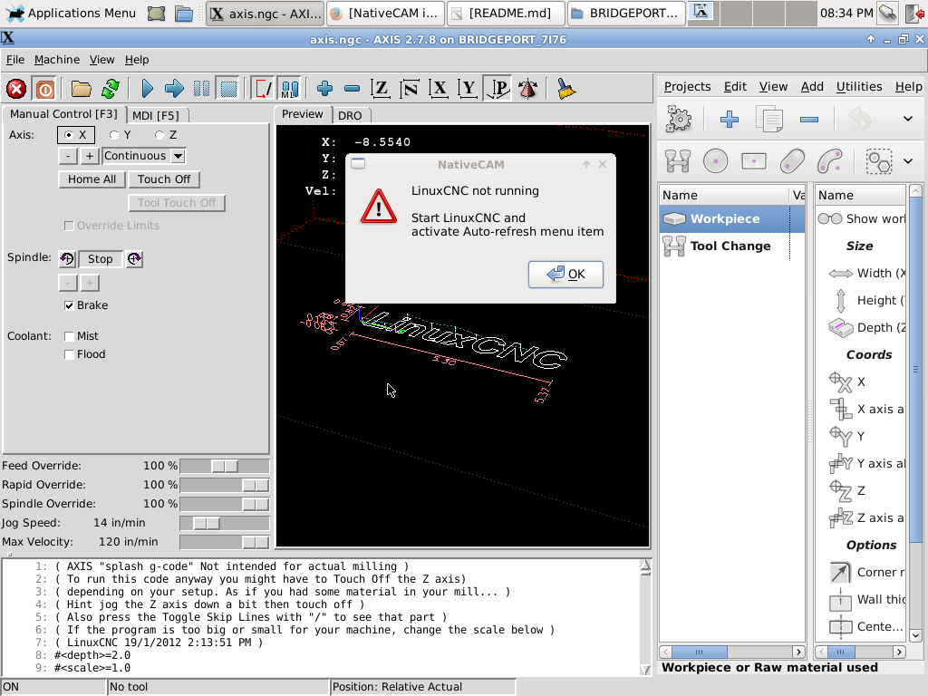Insert slot feature icon in NativeCAM
The height and width of the screenshot is (696, 928).
[792, 161]
